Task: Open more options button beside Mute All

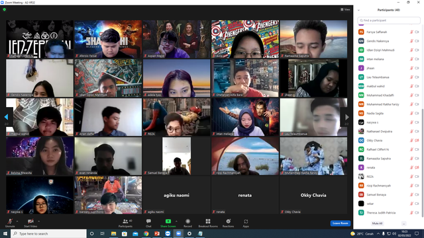Action: [403, 223]
